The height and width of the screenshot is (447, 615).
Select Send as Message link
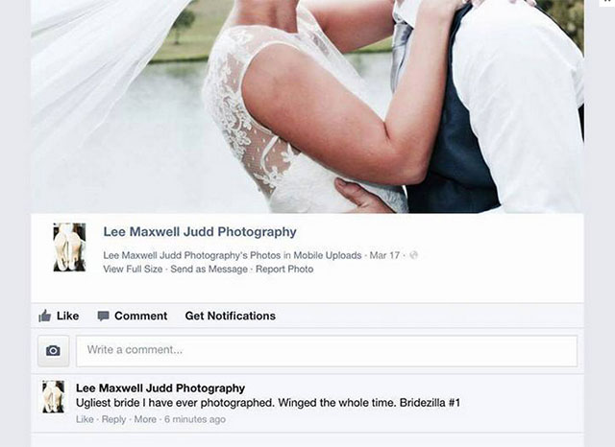point(209,269)
